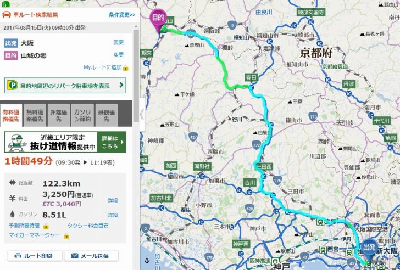Click the envelope icon on メール送信
Image resolution: width=400 pixels, height=270 pixels.
point(75,256)
